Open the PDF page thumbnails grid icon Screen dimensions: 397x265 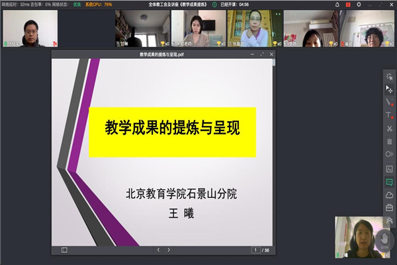pos(64,250)
